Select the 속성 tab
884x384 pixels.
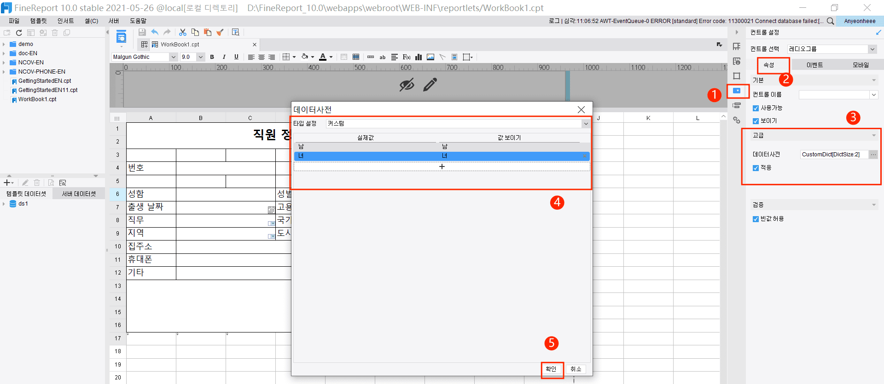click(x=769, y=65)
